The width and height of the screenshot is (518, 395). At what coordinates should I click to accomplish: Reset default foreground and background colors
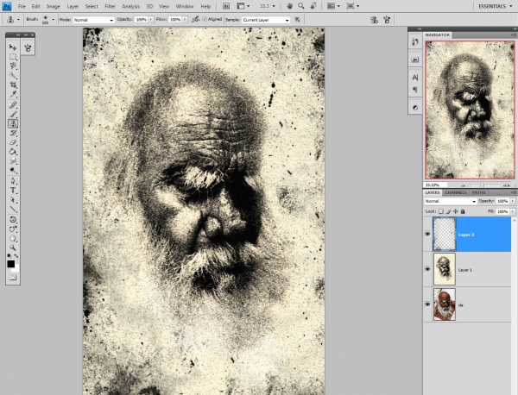[9, 256]
